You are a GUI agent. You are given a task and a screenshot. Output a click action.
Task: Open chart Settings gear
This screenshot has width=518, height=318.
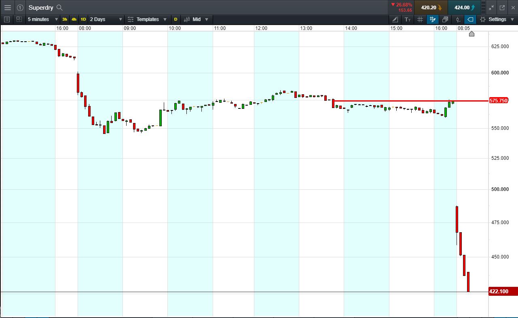pos(482,19)
